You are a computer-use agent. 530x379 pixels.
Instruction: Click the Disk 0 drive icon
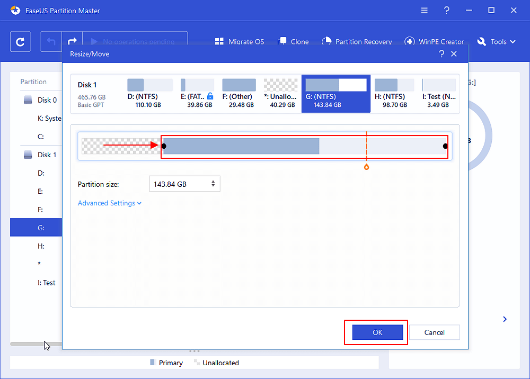point(28,100)
